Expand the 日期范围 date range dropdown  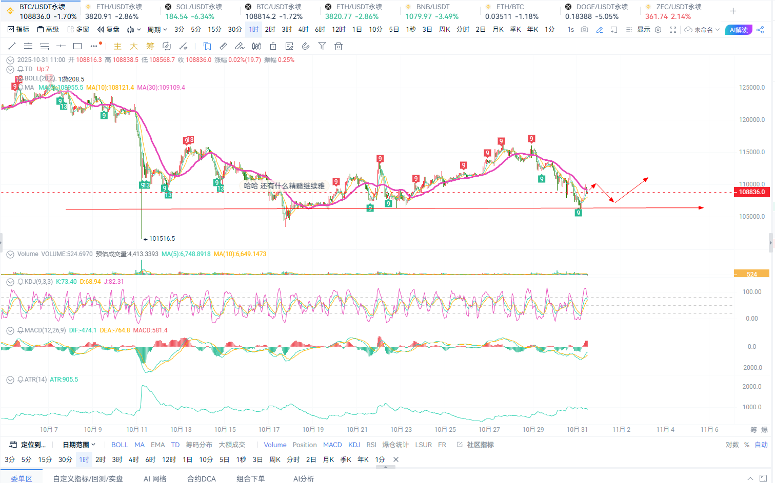pyautogui.click(x=79, y=445)
